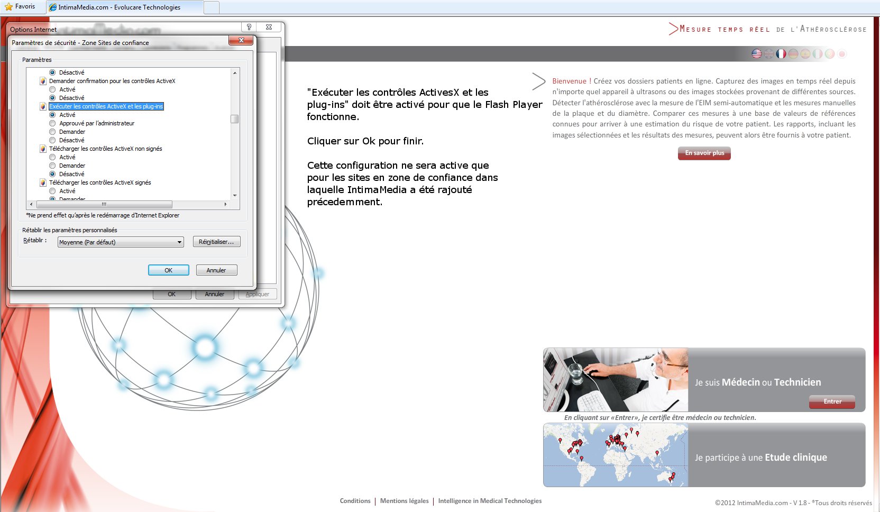The width and height of the screenshot is (880, 512).
Task: Select 'Approuvé par l'administrateur' radio option
Action: pos(52,123)
